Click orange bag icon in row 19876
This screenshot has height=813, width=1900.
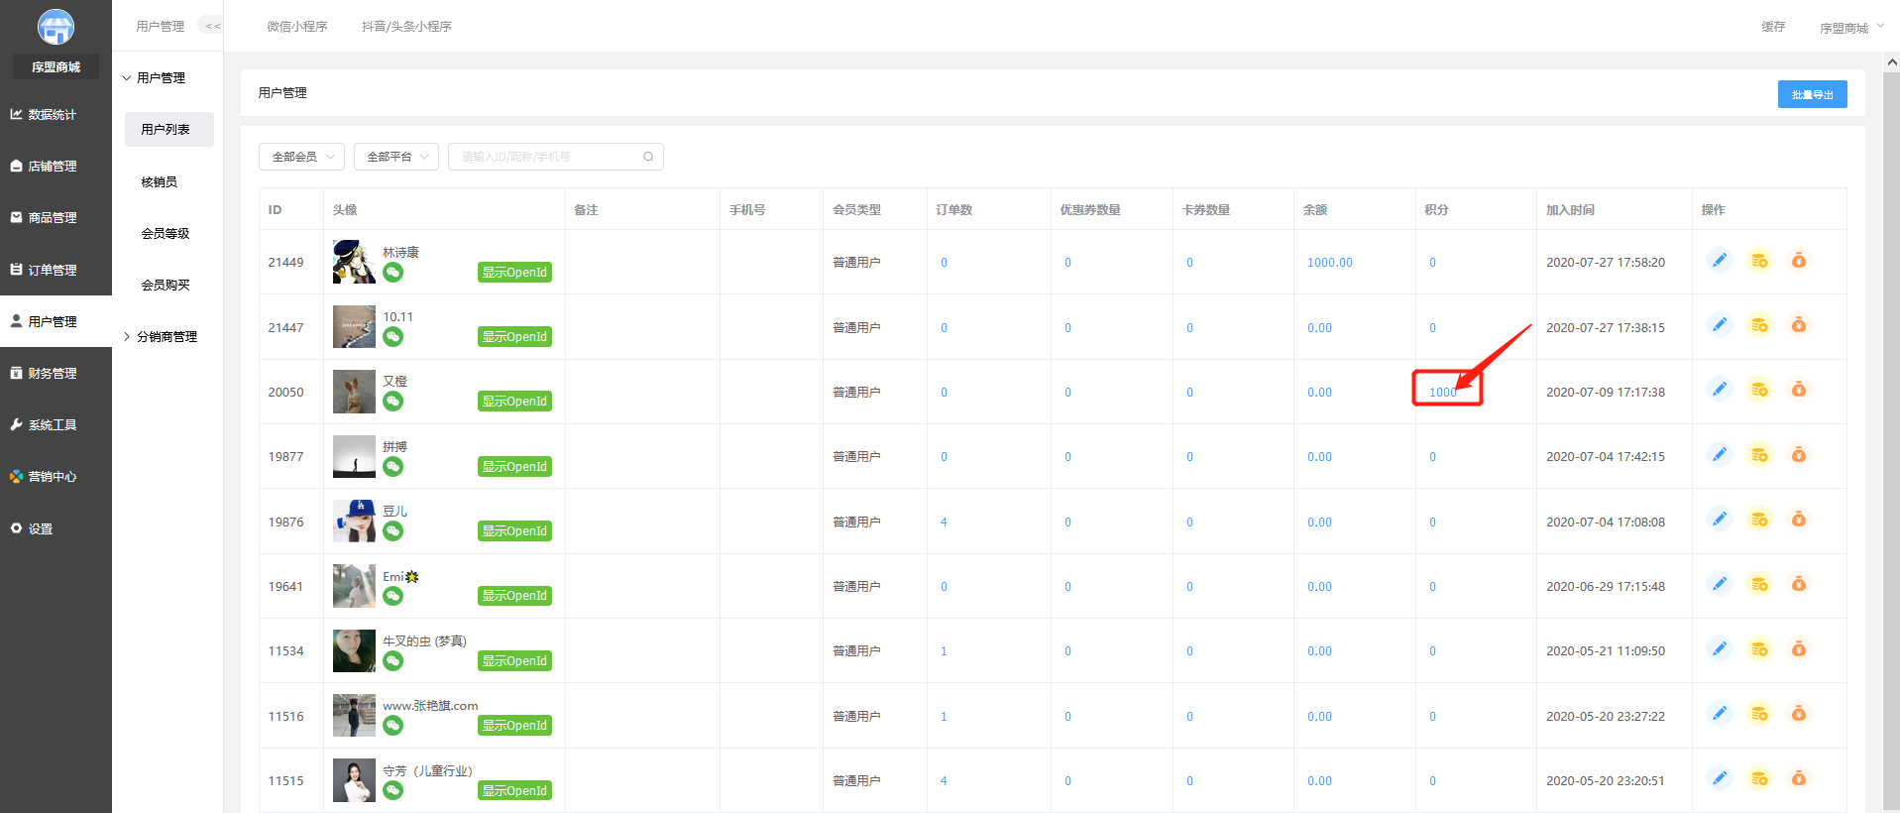click(x=1798, y=520)
